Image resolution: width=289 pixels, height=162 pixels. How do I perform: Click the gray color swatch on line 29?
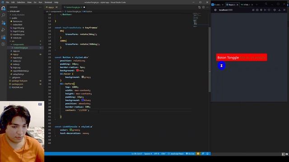click(83, 77)
